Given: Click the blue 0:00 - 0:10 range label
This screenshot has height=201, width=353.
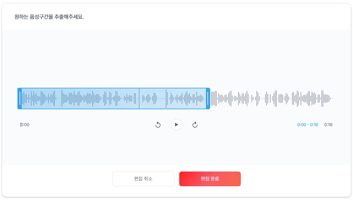Looking at the screenshot, I should pos(308,125).
